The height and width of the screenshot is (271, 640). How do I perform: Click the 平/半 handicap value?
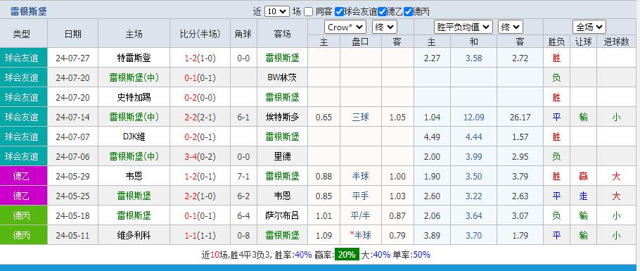[x=360, y=215]
